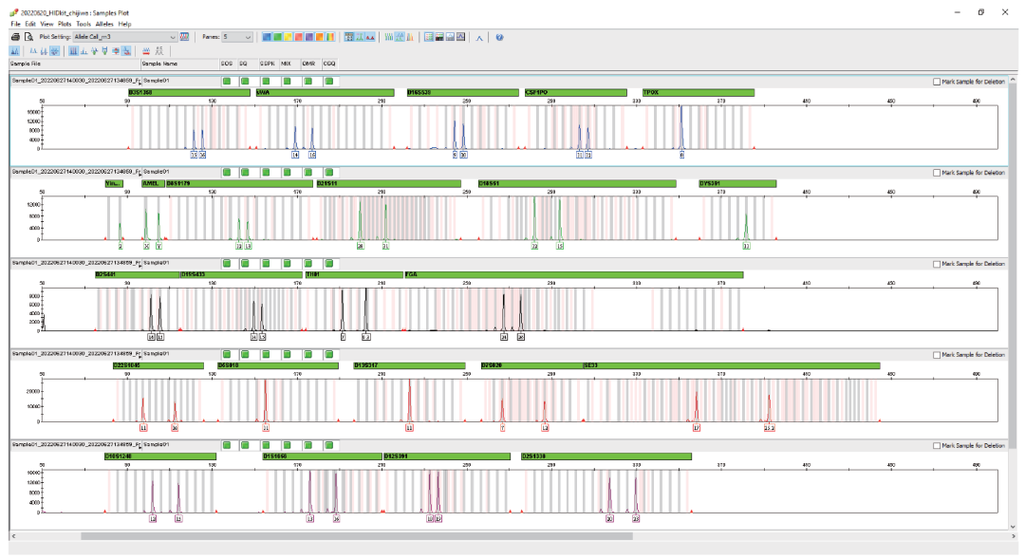Click the horizontal scrollbar thumb at bottom
This screenshot has width=1025, height=559.
[x=356, y=536]
